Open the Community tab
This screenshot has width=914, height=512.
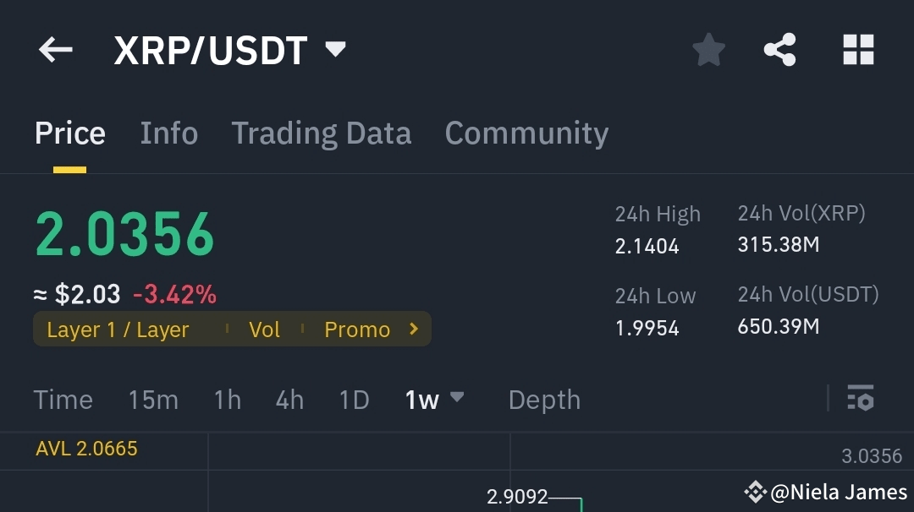(x=526, y=133)
